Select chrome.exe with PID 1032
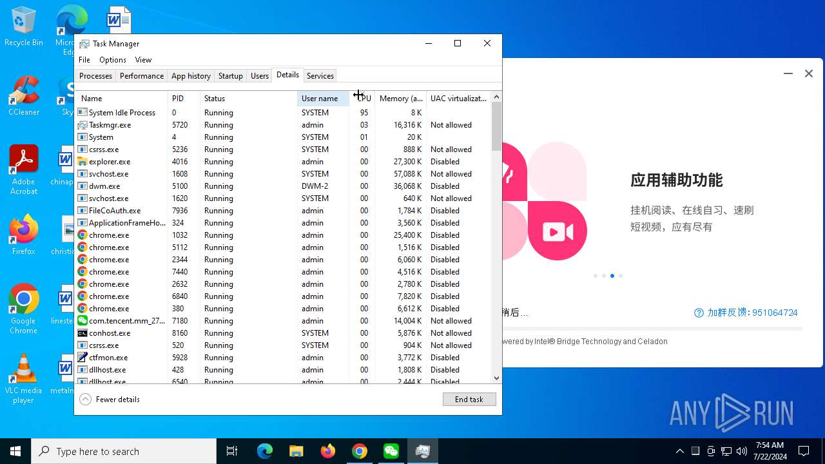Viewport: 825px width, 464px height. click(x=282, y=235)
